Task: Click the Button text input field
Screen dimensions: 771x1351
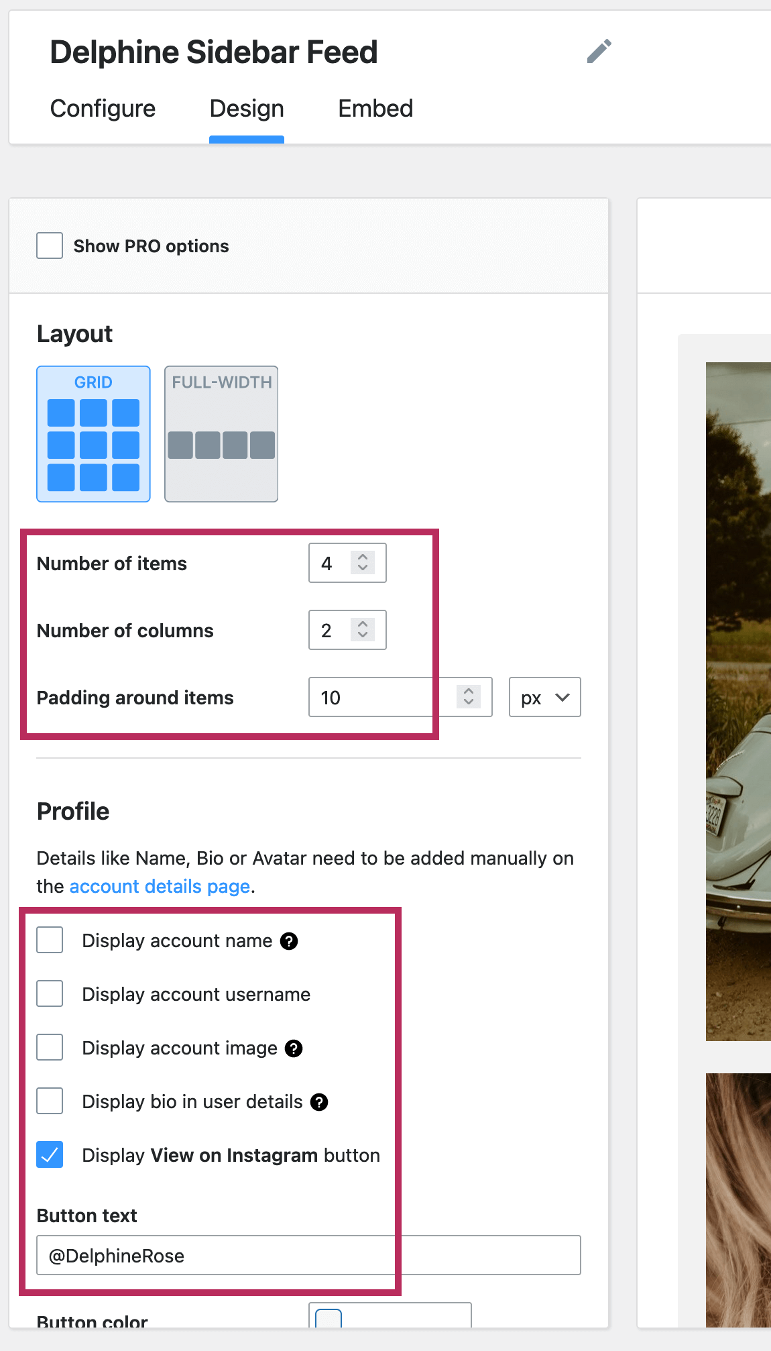Action: [x=308, y=1256]
